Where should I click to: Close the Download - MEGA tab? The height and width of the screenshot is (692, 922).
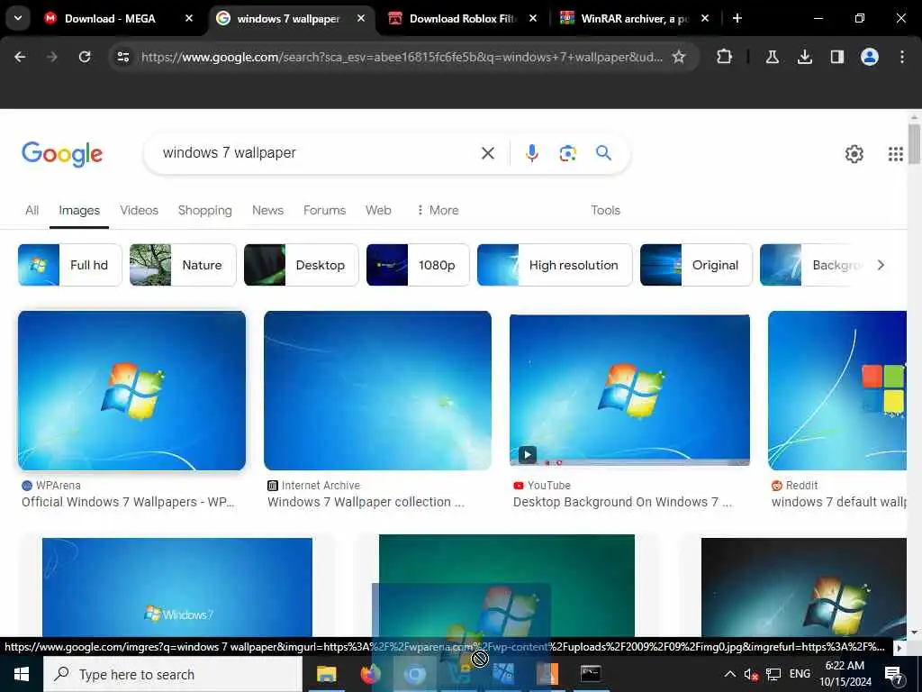click(189, 18)
